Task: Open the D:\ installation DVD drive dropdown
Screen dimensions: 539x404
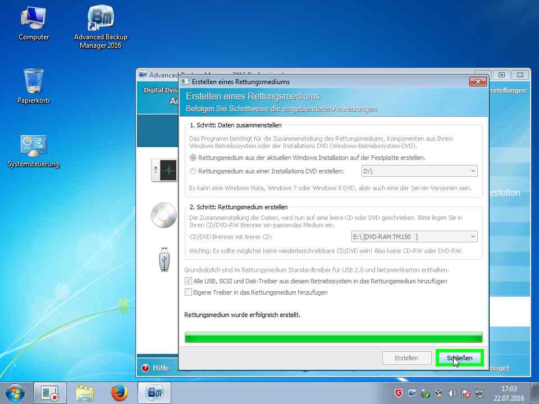Action: 419,171
